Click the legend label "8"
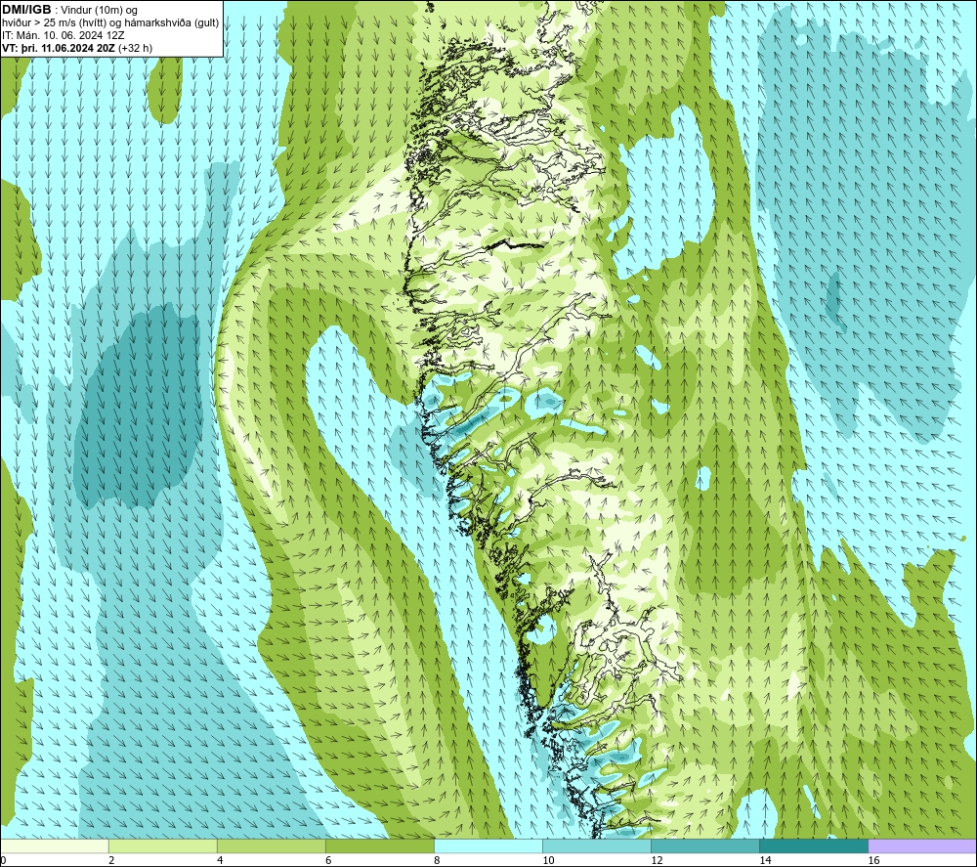 pyautogui.click(x=436, y=861)
